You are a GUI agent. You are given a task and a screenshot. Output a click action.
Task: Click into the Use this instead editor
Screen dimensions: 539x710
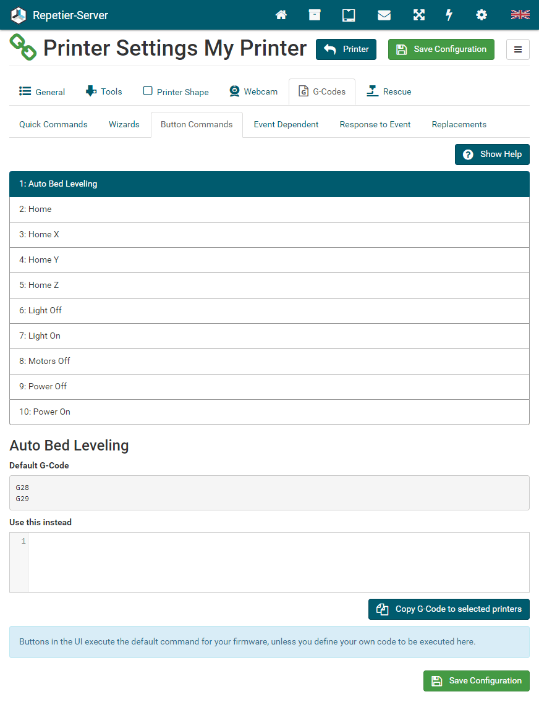(278, 562)
